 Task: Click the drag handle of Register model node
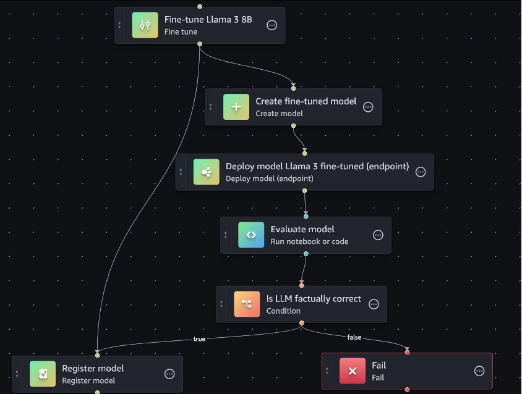tap(17, 374)
